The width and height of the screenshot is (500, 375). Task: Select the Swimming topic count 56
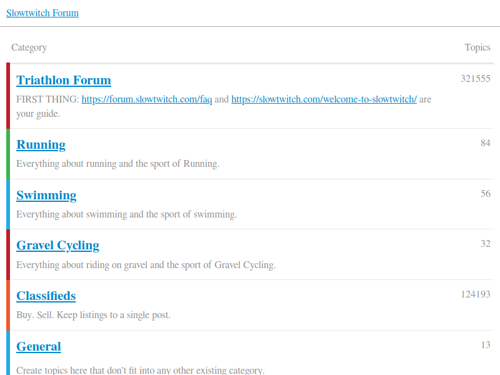coord(486,194)
